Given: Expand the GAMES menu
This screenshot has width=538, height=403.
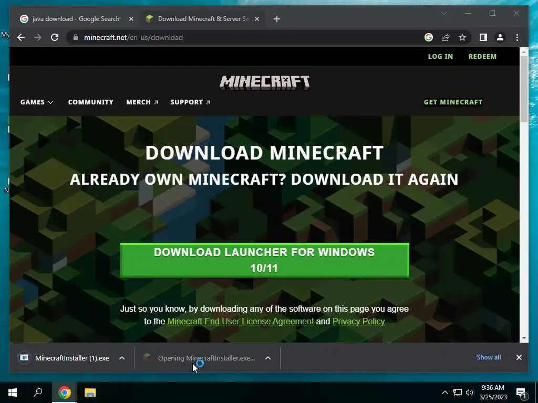Looking at the screenshot, I should pos(37,102).
